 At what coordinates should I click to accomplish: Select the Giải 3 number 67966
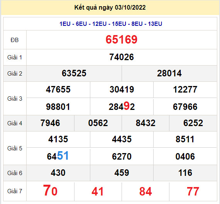coord(185,107)
